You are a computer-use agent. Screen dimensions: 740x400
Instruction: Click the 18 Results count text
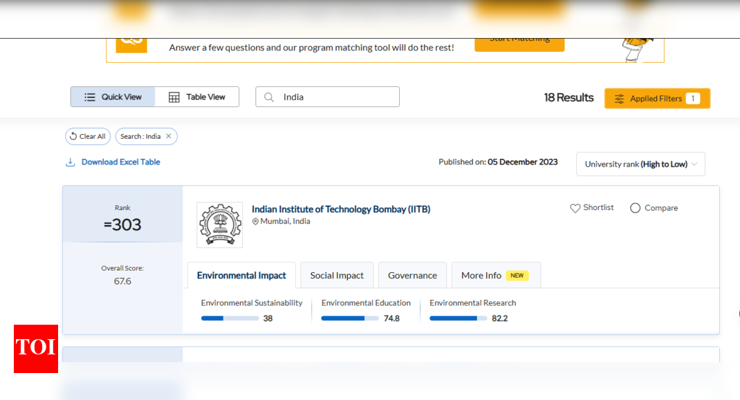pos(568,97)
